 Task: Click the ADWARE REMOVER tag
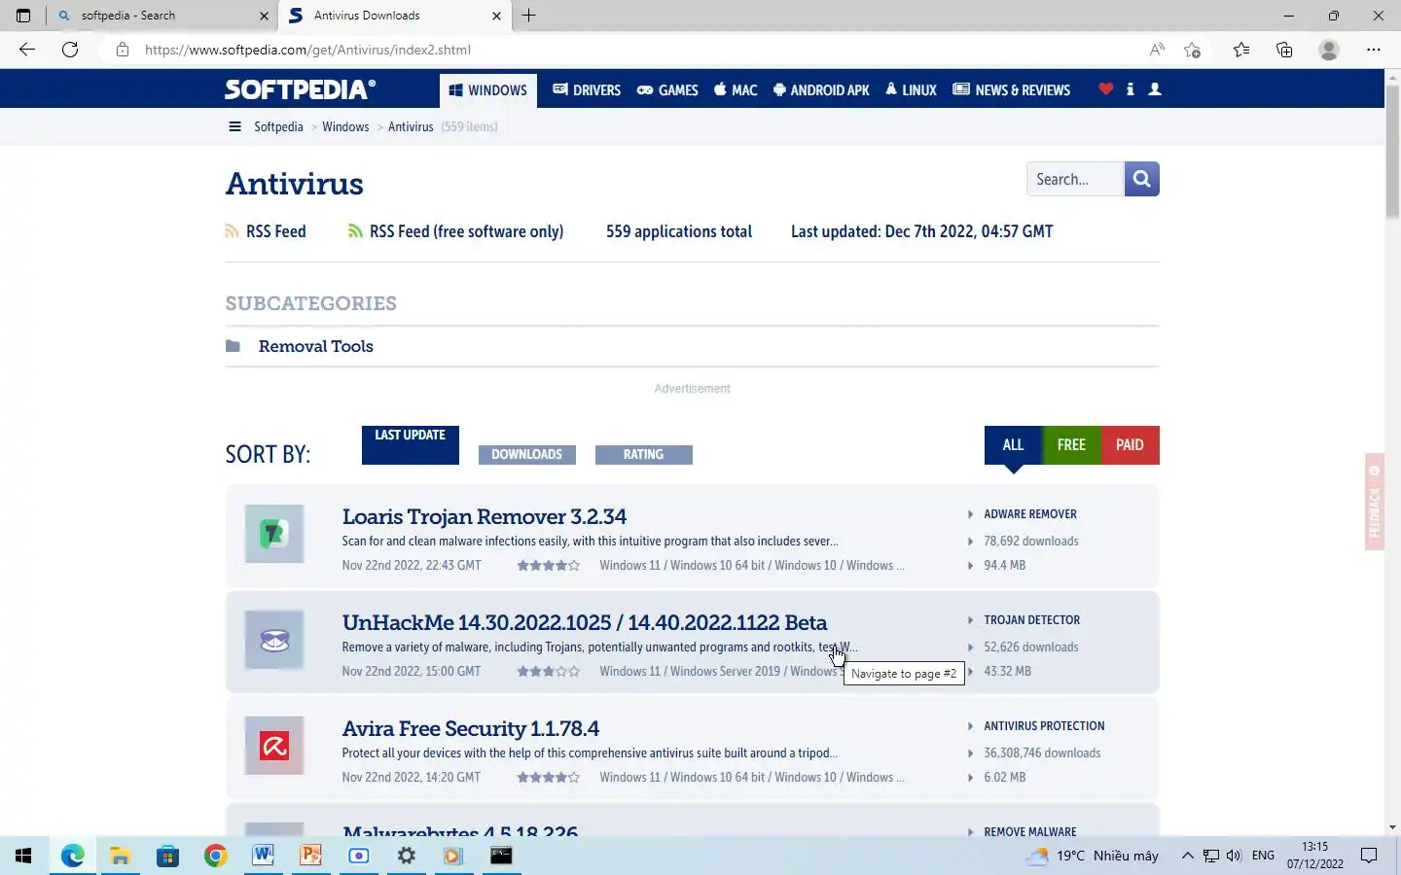pyautogui.click(x=1030, y=514)
